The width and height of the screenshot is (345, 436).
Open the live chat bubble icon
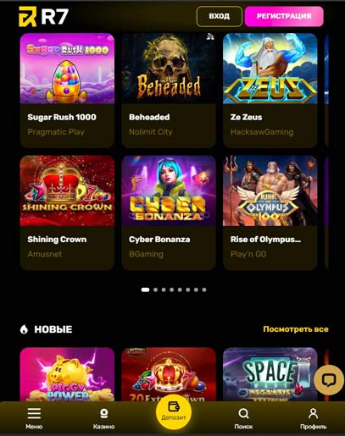point(329,380)
